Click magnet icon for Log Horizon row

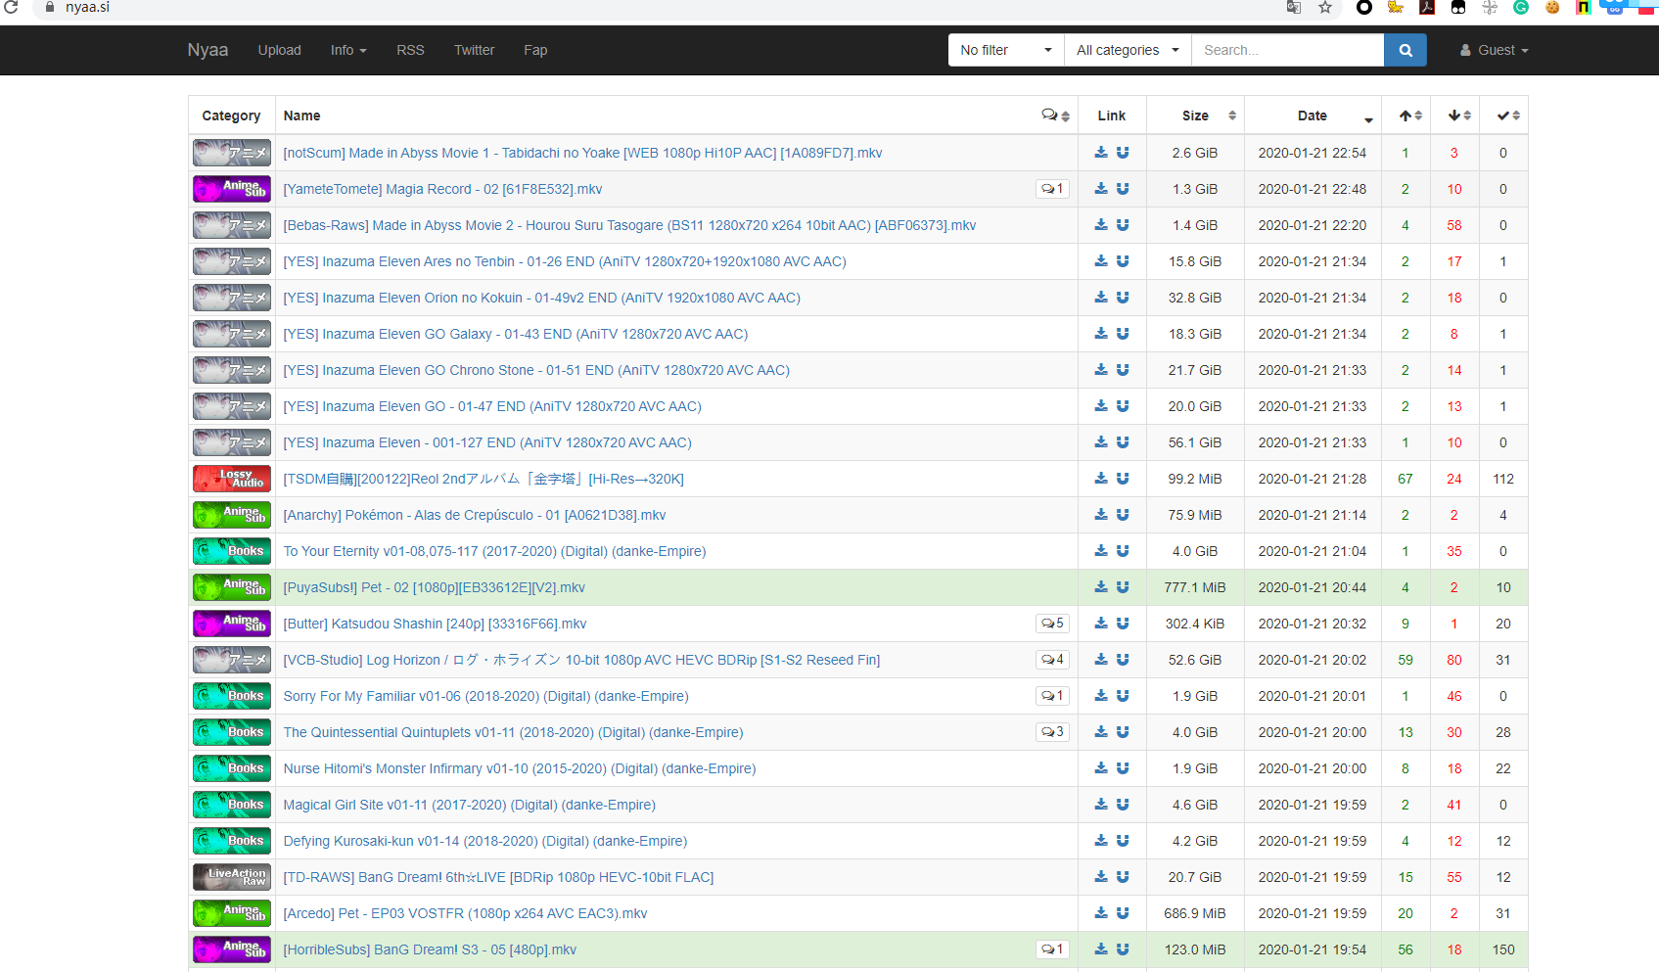pos(1123,660)
